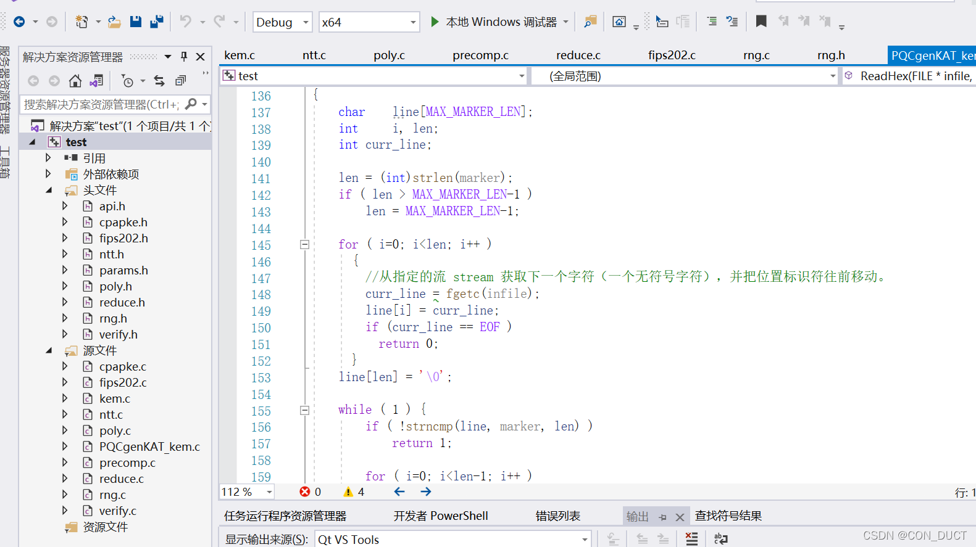Switch to the kem.c tab
Screen dimensions: 976x547
click(x=240, y=56)
